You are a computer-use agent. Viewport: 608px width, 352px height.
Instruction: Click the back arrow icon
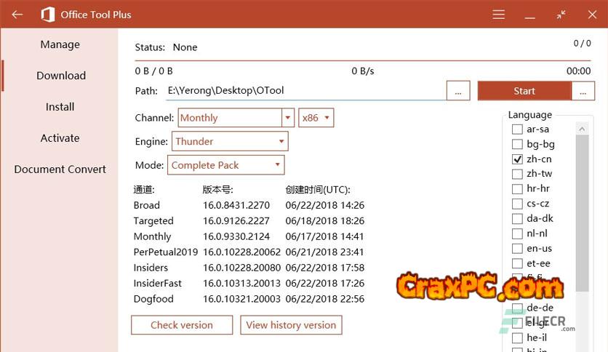17,15
